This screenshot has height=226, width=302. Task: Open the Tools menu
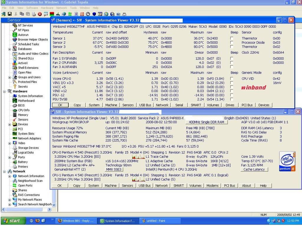tap(73, 8)
